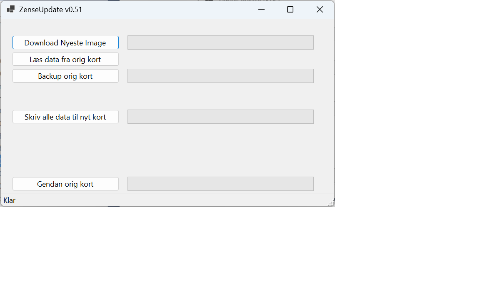Click blank space between Skriv and Gendan buttons
The height and width of the screenshot is (300, 480).
point(65,150)
